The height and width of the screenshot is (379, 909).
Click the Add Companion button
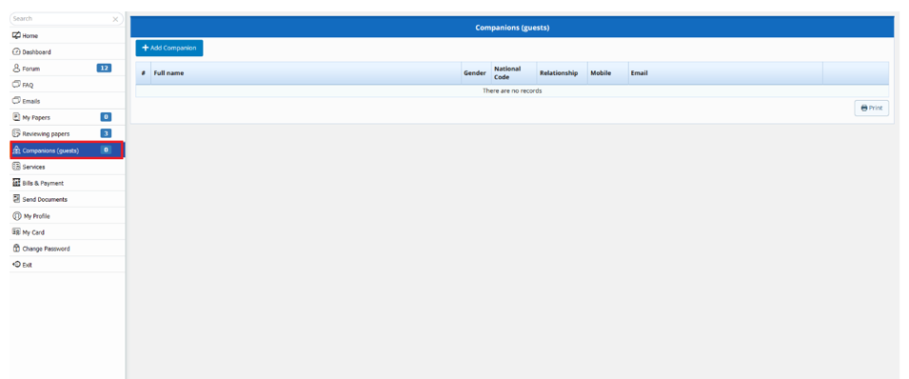(169, 48)
